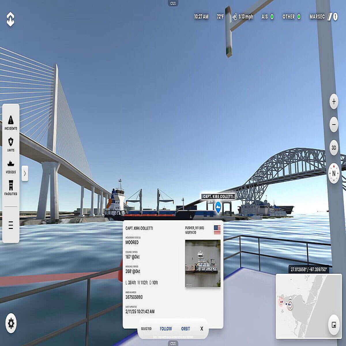This screenshot has width=346, height=346.
Task: Click the vessel map marker pin
Action: (x=218, y=207)
